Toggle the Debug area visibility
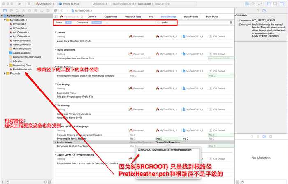 (275, 4)
